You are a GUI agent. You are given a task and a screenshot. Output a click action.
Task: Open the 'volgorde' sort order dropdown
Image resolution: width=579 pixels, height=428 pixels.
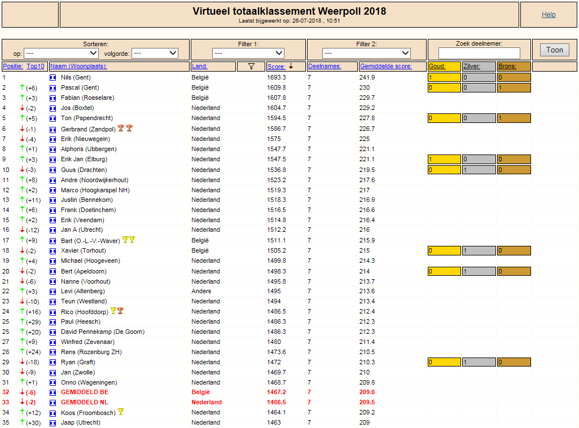pyautogui.click(x=155, y=53)
